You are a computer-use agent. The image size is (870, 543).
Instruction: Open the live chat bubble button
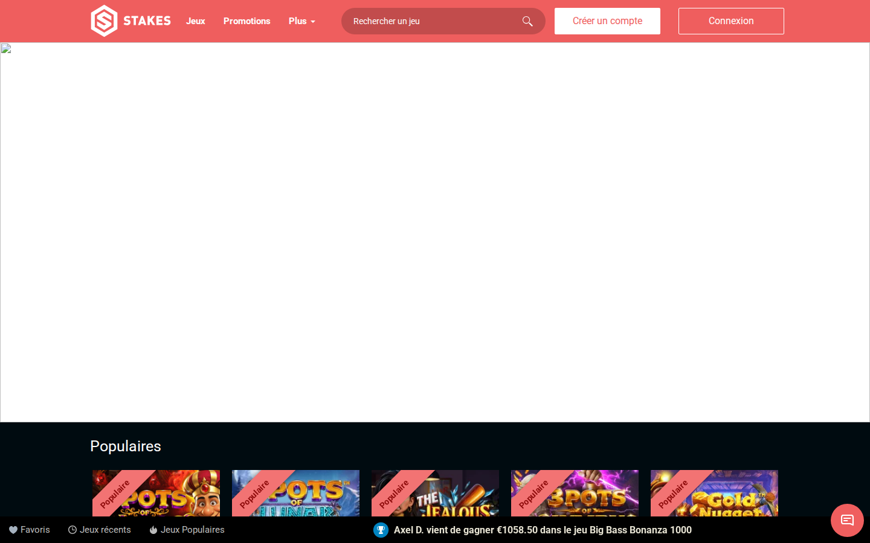tap(847, 520)
